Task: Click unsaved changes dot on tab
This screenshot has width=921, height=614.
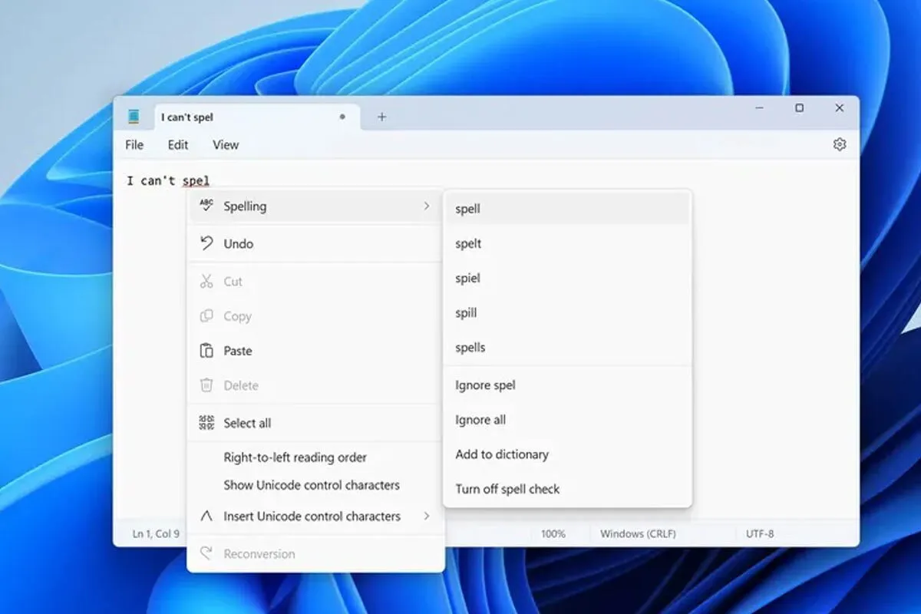Action: point(342,117)
